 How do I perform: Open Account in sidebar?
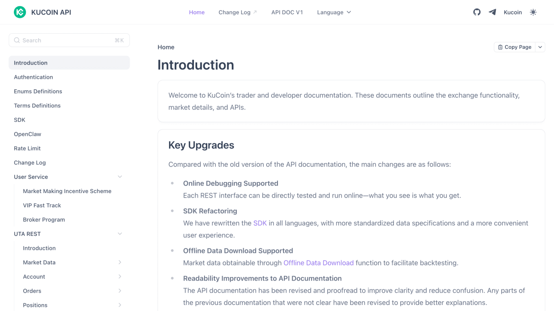click(x=34, y=277)
